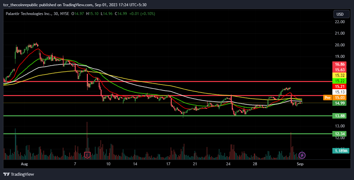Image resolution: width=354 pixels, height=180 pixels.
Task: Click the 13.00 price axis value
Action: 340,126
